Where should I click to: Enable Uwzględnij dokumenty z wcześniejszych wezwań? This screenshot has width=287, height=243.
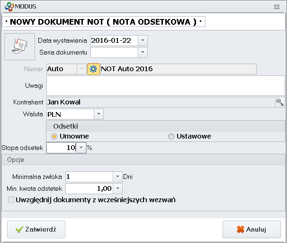(x=11, y=200)
